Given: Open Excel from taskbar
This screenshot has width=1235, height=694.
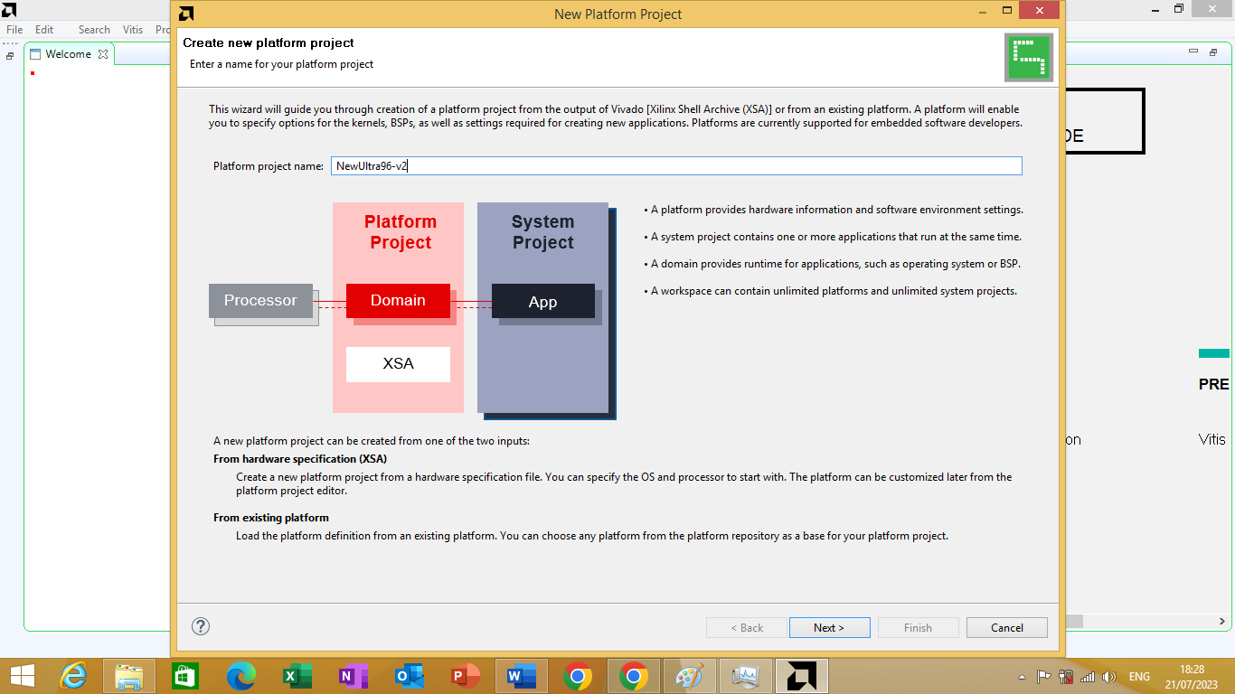Looking at the screenshot, I should [x=297, y=676].
